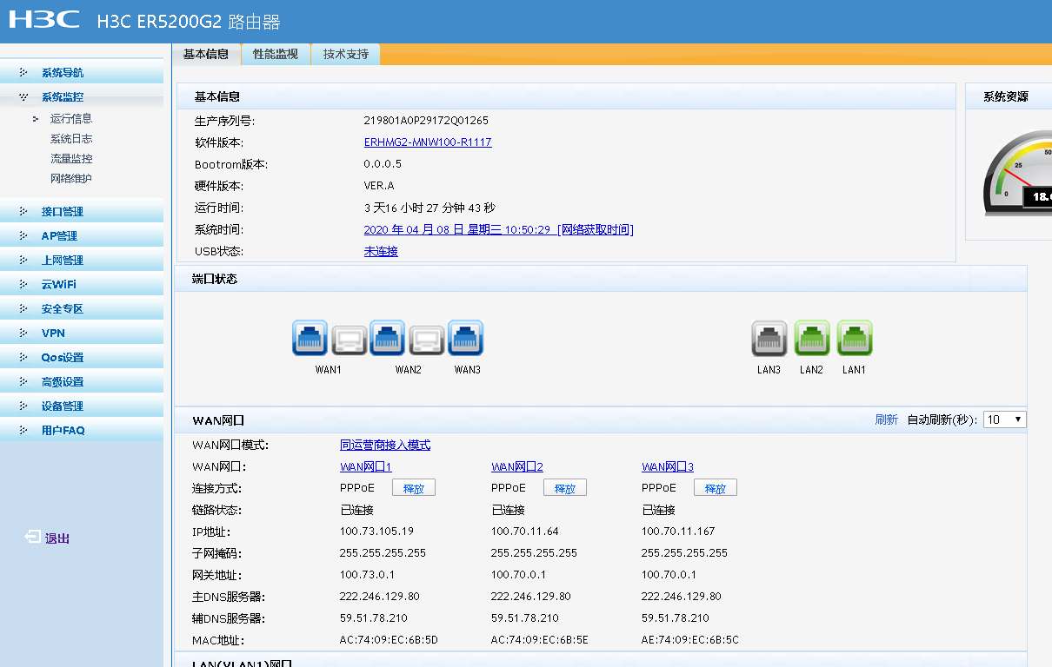Image resolution: width=1052 pixels, height=667 pixels.
Task: Open the auto-refresh seconds dropdown
Action: point(1005,419)
